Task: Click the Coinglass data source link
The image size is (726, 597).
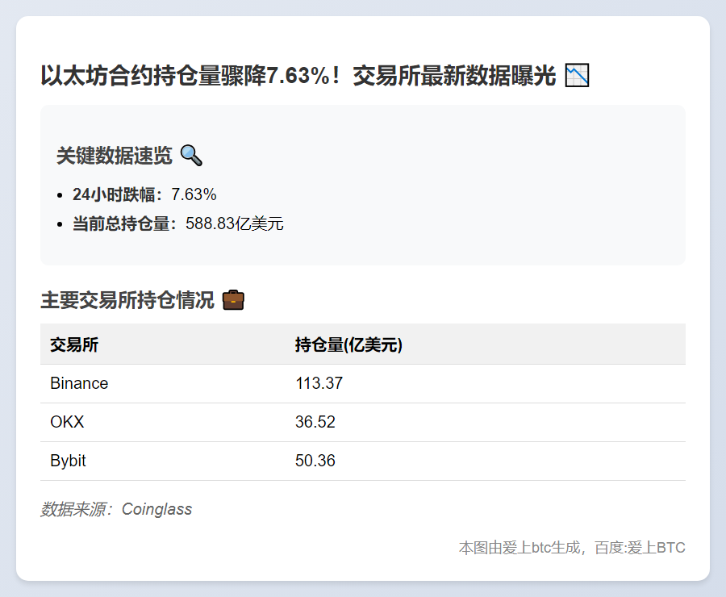Action: [x=156, y=509]
